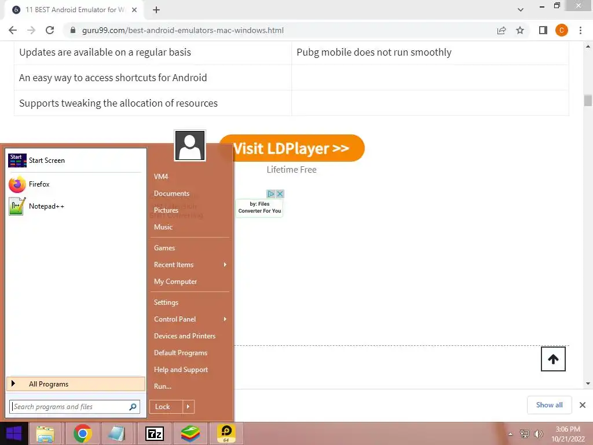Open Devices and Printers
Viewport: 593px width, 445px height.
[185, 336]
